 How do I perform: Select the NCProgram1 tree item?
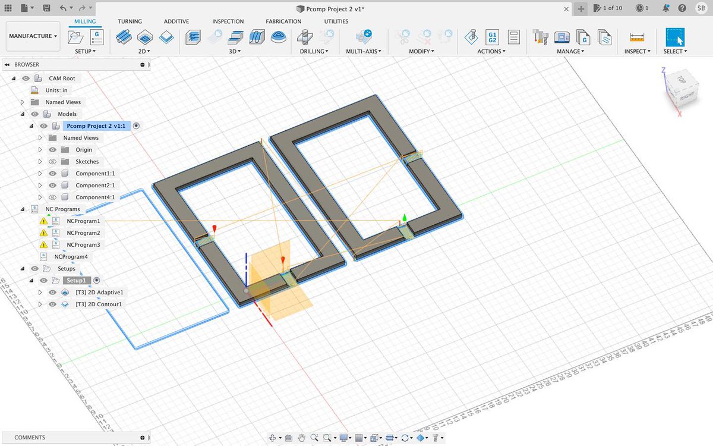pos(83,221)
